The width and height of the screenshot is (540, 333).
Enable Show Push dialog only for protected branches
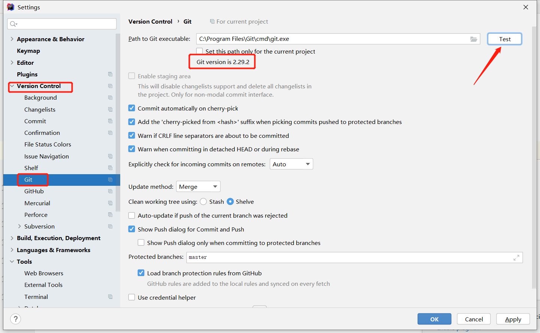(141, 243)
